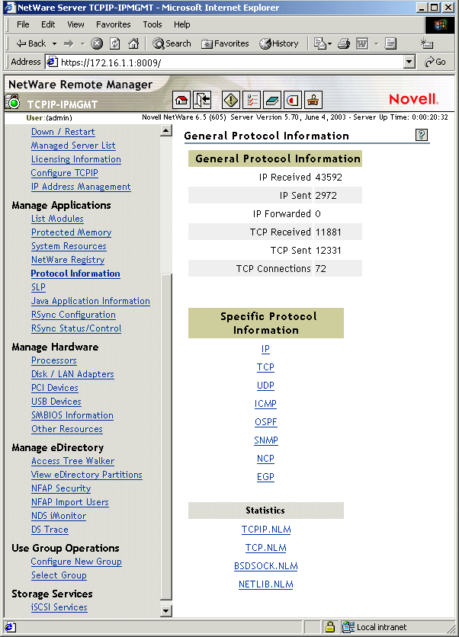
Task: Open the BSDSOCK.NLM statistics link
Action: pos(266,566)
